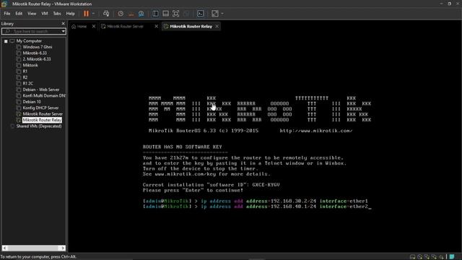
Task: Select Mikrotik Router Server in library
Action: (43, 114)
